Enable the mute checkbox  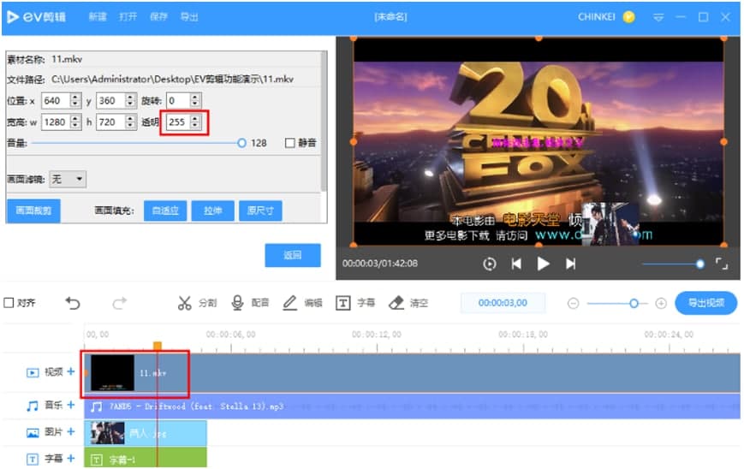tap(290, 143)
